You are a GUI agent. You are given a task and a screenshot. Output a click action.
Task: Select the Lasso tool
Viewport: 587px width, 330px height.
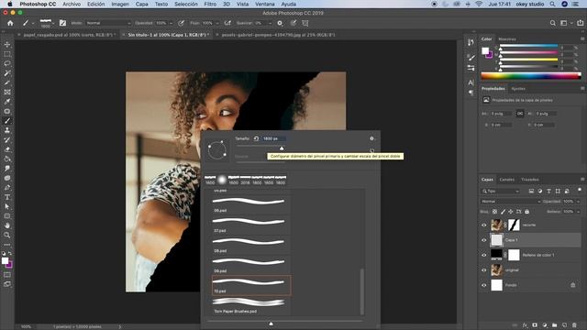click(7, 63)
